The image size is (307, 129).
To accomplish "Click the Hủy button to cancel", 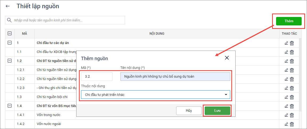I will [189, 111].
